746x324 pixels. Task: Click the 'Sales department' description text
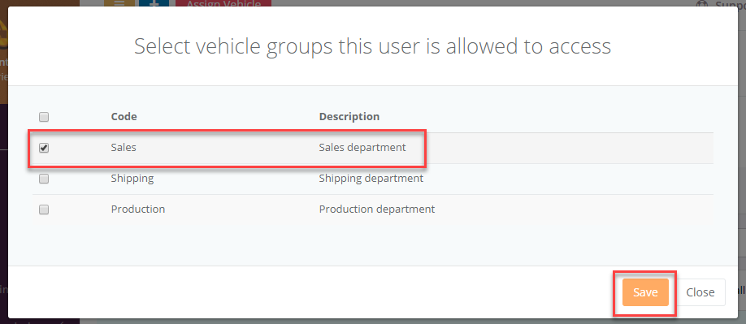point(362,147)
